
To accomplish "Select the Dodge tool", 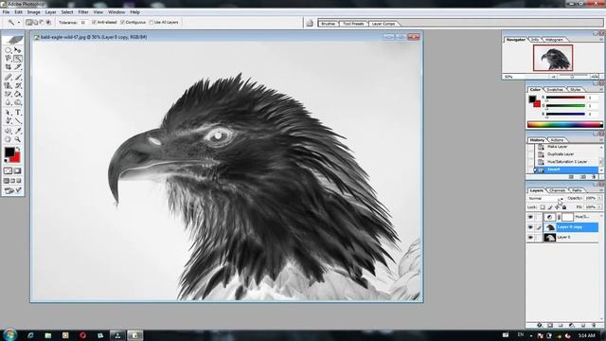I will pyautogui.click(x=18, y=102).
